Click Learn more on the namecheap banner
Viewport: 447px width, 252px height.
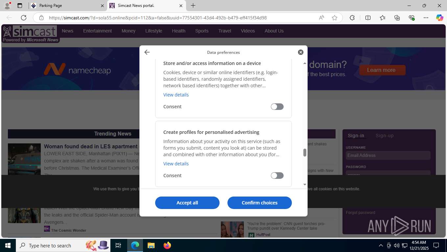(382, 70)
